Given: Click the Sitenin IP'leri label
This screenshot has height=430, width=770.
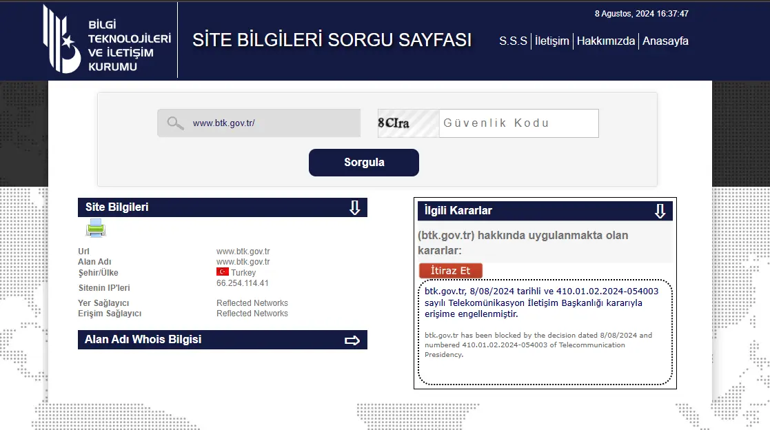Looking at the screenshot, I should 104,287.
